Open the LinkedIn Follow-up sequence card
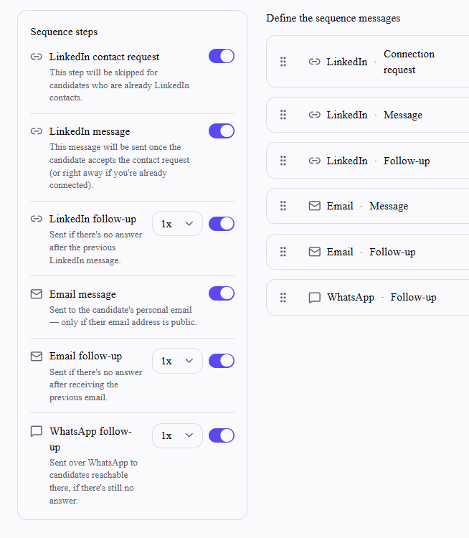The height and width of the screenshot is (538, 469). 368,161
